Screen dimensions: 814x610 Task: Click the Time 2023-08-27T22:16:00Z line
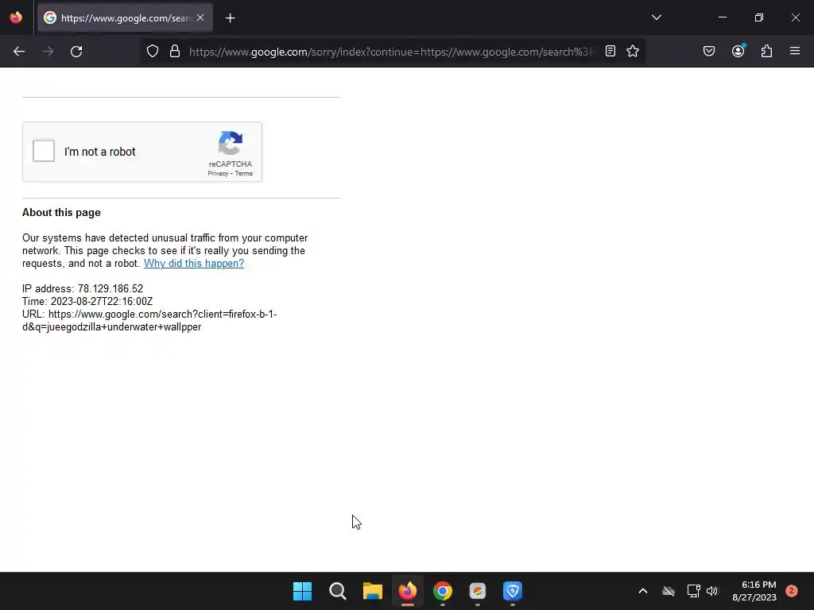click(x=87, y=301)
